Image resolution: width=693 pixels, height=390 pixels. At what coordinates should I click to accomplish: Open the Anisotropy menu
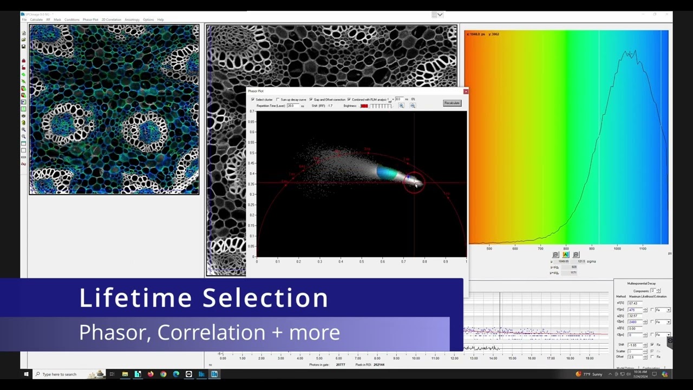132,19
